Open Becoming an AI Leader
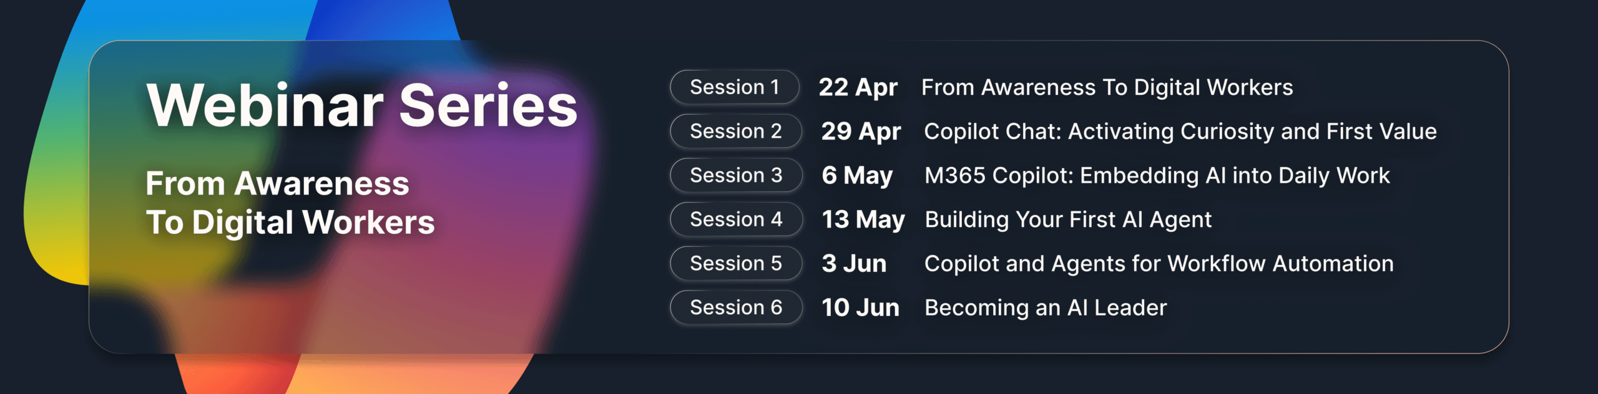 pos(1046,307)
